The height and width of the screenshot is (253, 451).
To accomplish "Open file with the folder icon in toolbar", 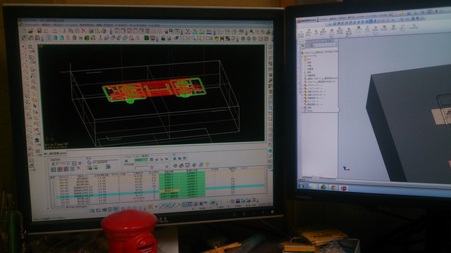I will click(x=30, y=31).
